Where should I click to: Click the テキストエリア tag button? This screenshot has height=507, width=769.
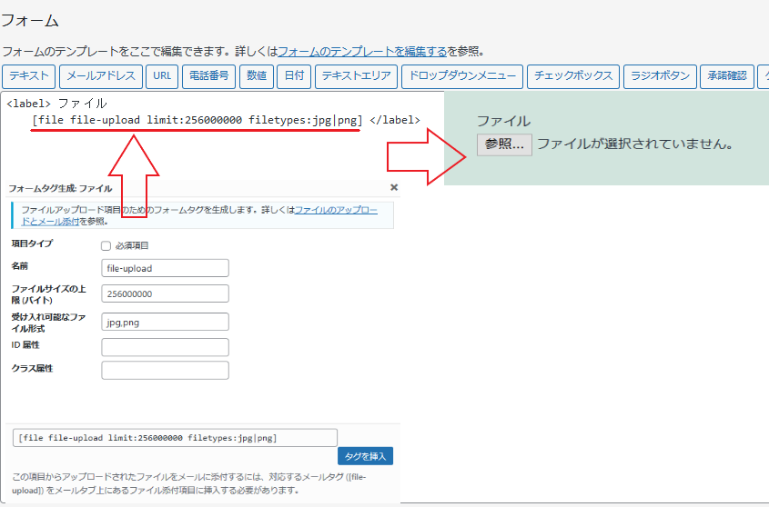[357, 76]
